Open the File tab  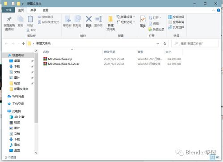click(x=8, y=10)
